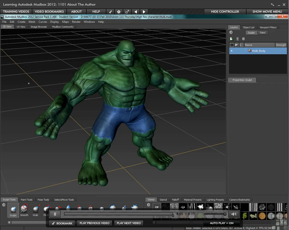Select the grid pattern stamp thumbnail
Viewport: 289px width, 230px height.
(x=174, y=207)
